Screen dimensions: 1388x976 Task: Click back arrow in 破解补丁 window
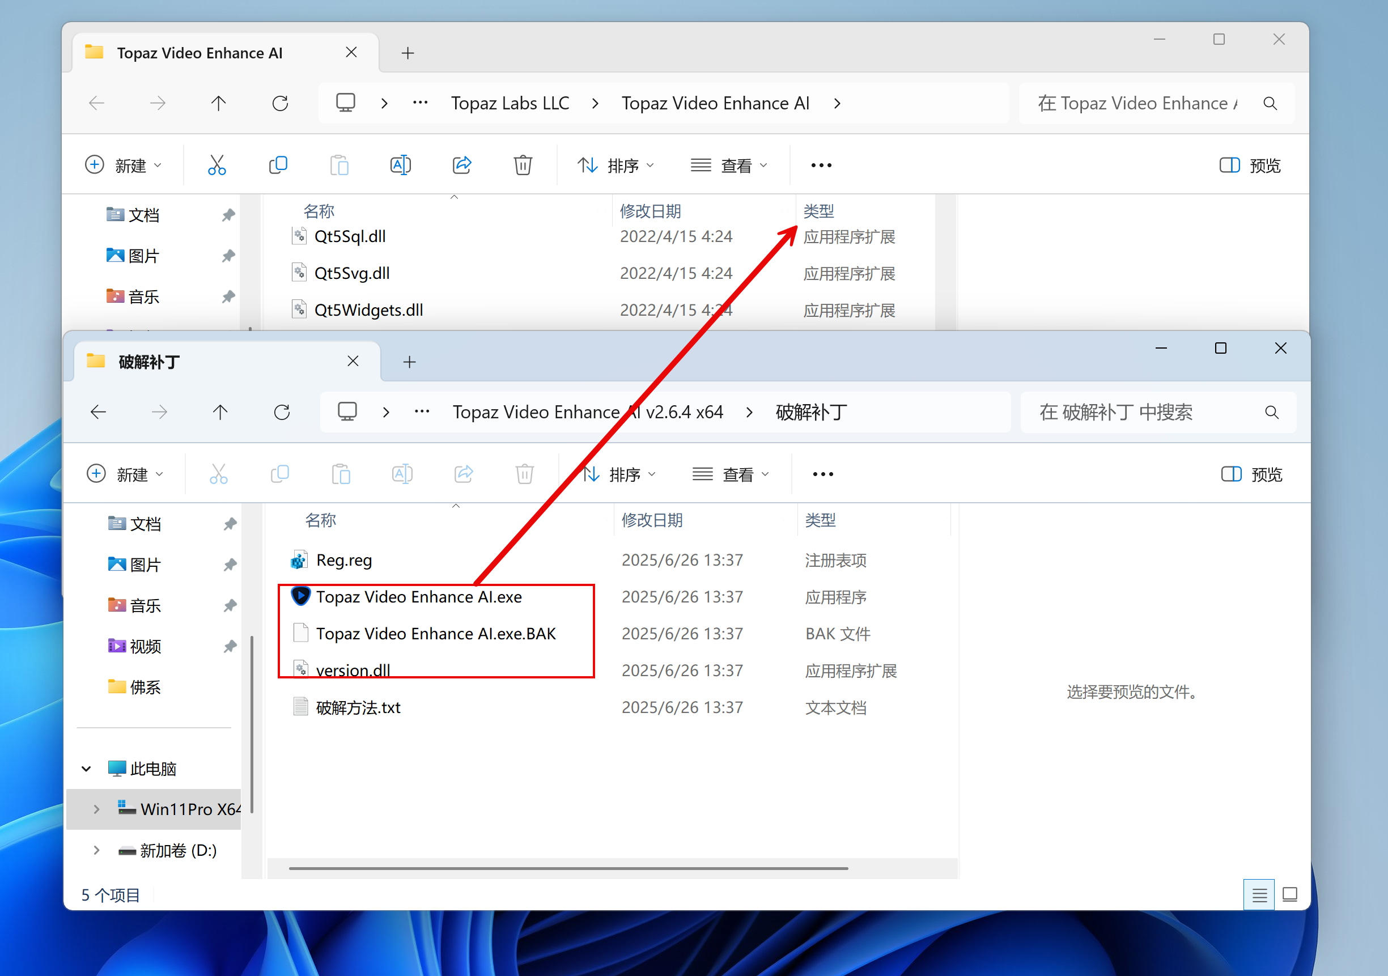[x=98, y=413]
